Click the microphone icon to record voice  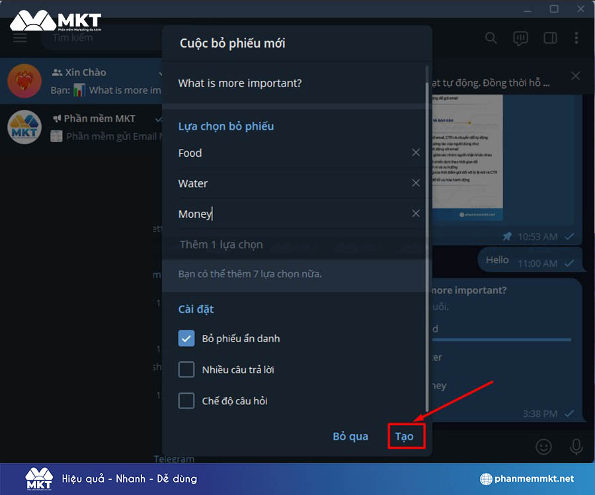(x=576, y=447)
